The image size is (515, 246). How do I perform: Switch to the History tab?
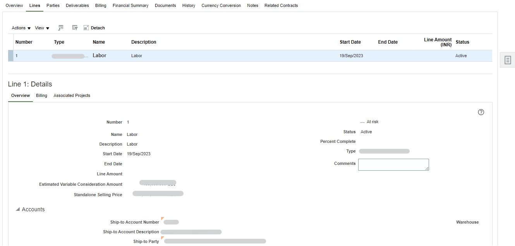tap(189, 5)
